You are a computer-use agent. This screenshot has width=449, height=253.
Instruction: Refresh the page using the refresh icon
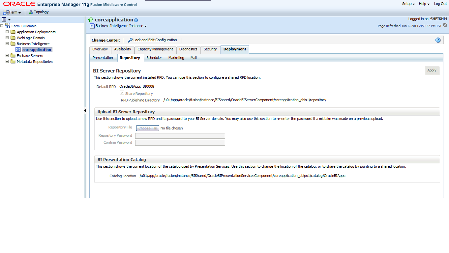(445, 26)
